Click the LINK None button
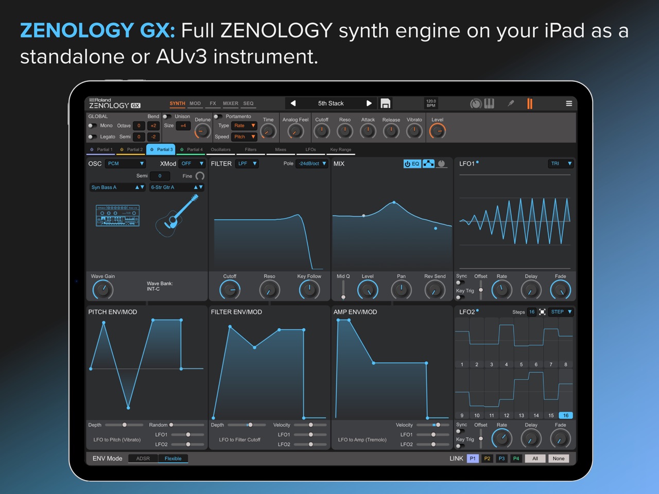 559,458
